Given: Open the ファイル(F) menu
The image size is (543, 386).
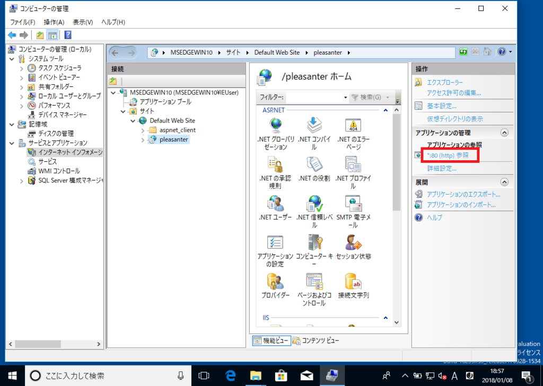Looking at the screenshot, I should [22, 22].
